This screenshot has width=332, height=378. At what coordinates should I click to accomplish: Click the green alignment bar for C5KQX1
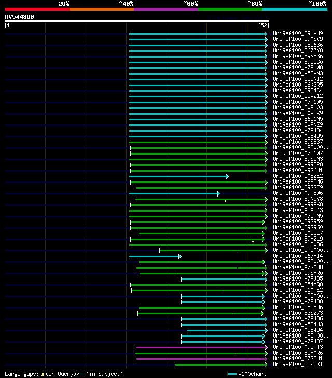click(221, 365)
